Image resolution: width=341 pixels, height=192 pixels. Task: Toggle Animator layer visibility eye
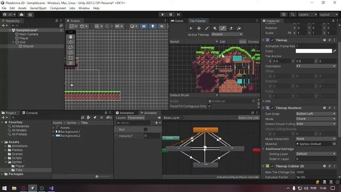click(x=159, y=118)
